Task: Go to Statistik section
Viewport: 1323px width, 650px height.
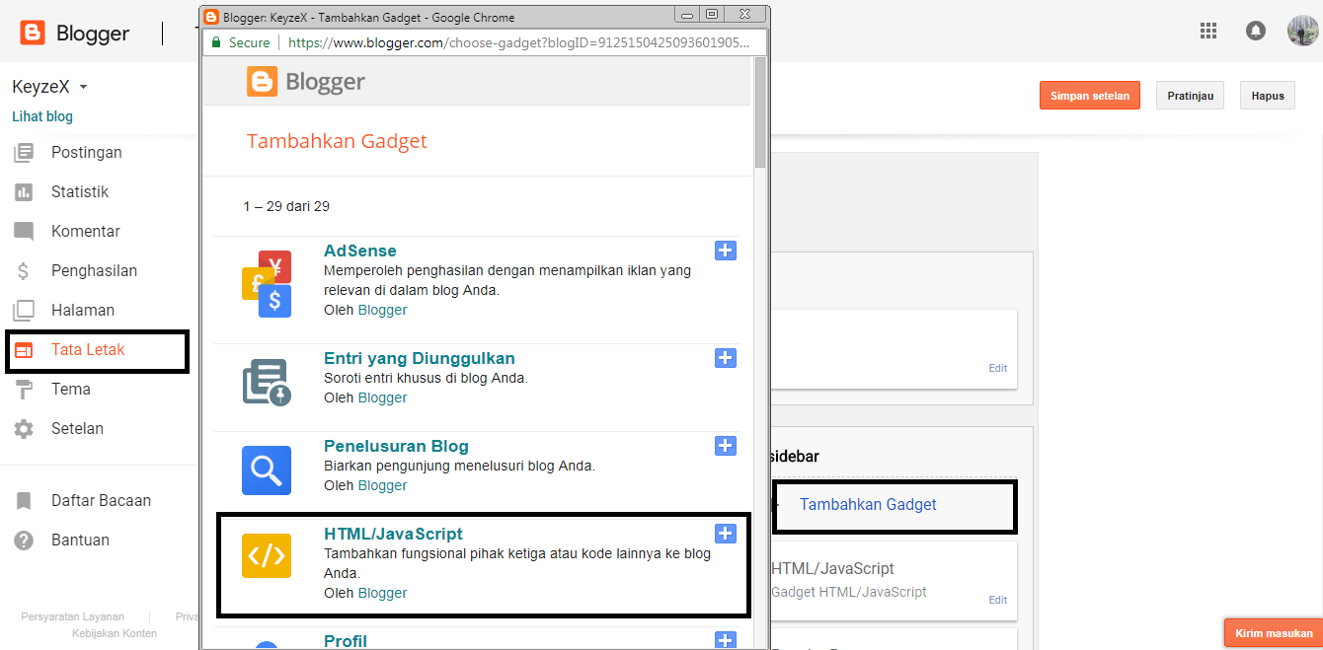Action: tap(80, 191)
